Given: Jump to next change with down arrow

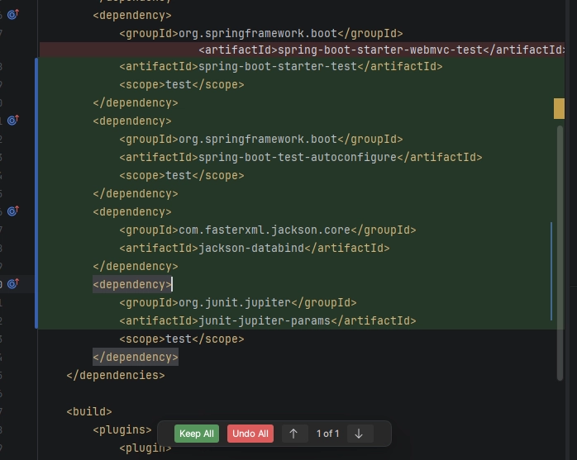Looking at the screenshot, I should pos(358,434).
